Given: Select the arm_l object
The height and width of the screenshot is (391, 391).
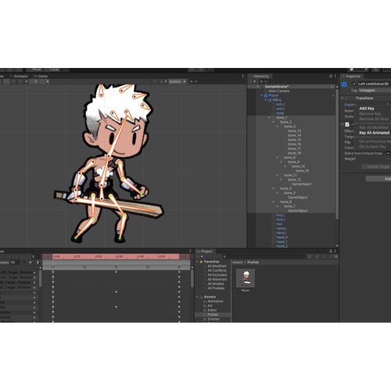Looking at the screenshot, I should 281,104.
